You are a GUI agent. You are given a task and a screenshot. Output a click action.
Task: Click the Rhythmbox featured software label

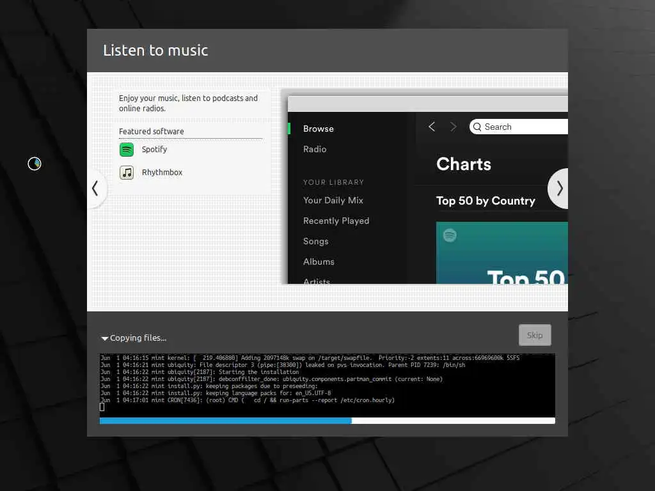162,173
